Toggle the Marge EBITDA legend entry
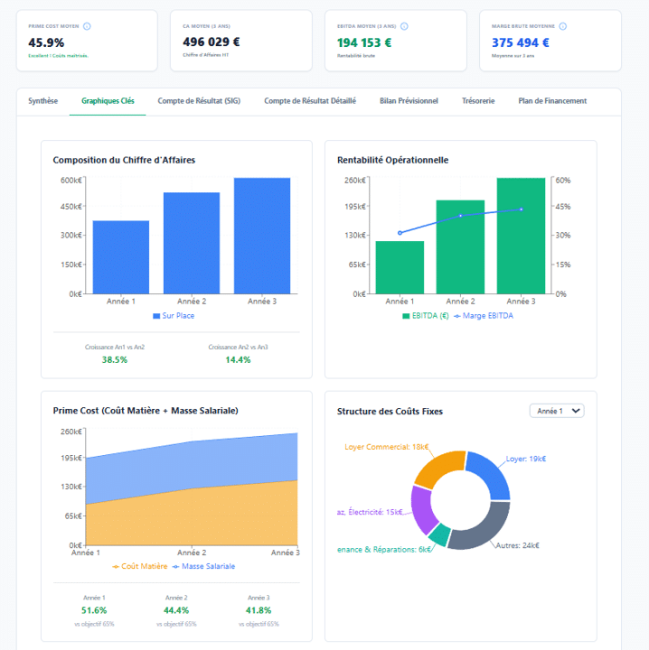This screenshot has width=649, height=650. [x=488, y=316]
